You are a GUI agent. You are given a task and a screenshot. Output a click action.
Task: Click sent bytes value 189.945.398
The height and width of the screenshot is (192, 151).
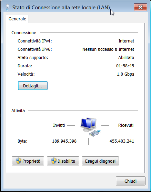coord(64,141)
